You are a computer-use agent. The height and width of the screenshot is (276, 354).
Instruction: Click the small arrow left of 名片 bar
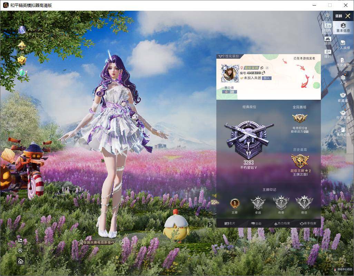(210, 225)
